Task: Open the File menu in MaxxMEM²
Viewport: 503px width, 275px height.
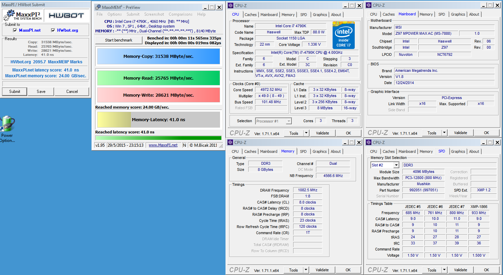Action: (x=100, y=14)
